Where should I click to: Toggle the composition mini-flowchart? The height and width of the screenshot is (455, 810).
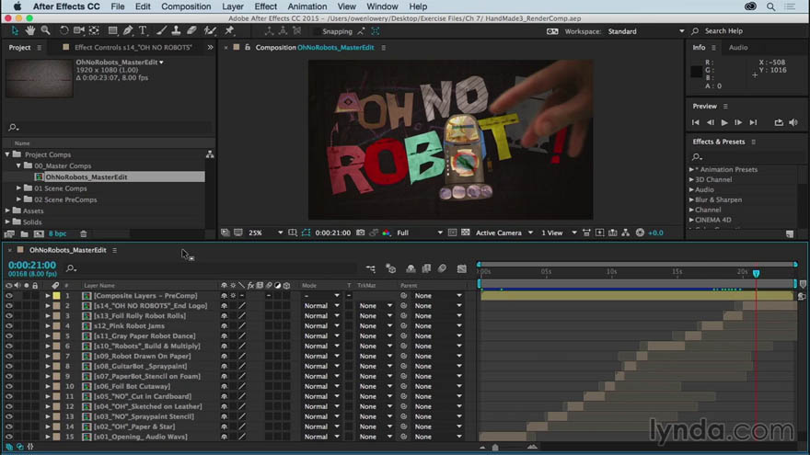pyautogui.click(x=371, y=268)
